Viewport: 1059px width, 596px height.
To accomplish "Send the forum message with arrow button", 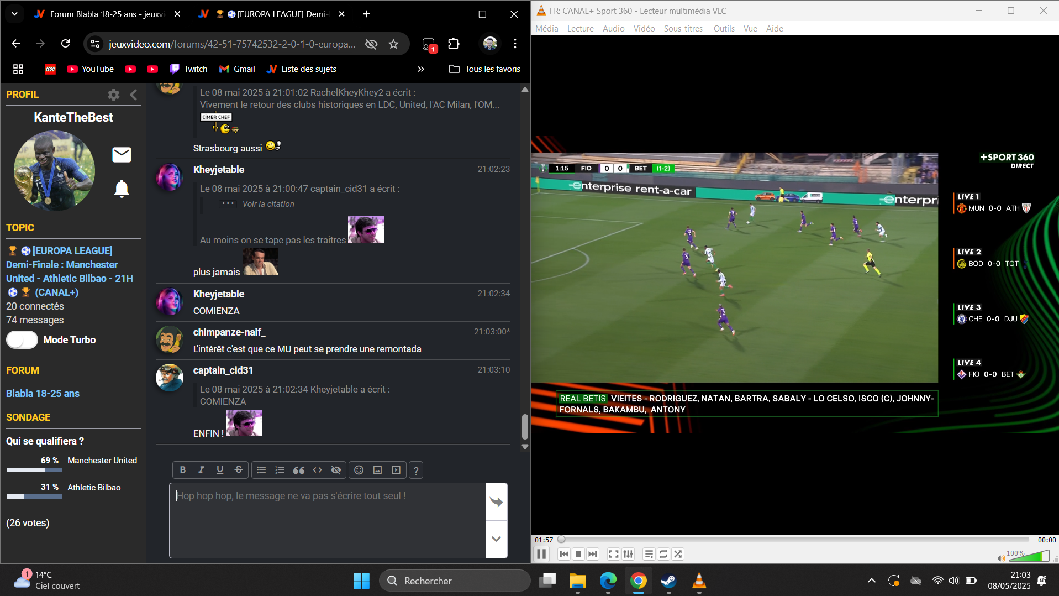I will click(496, 502).
